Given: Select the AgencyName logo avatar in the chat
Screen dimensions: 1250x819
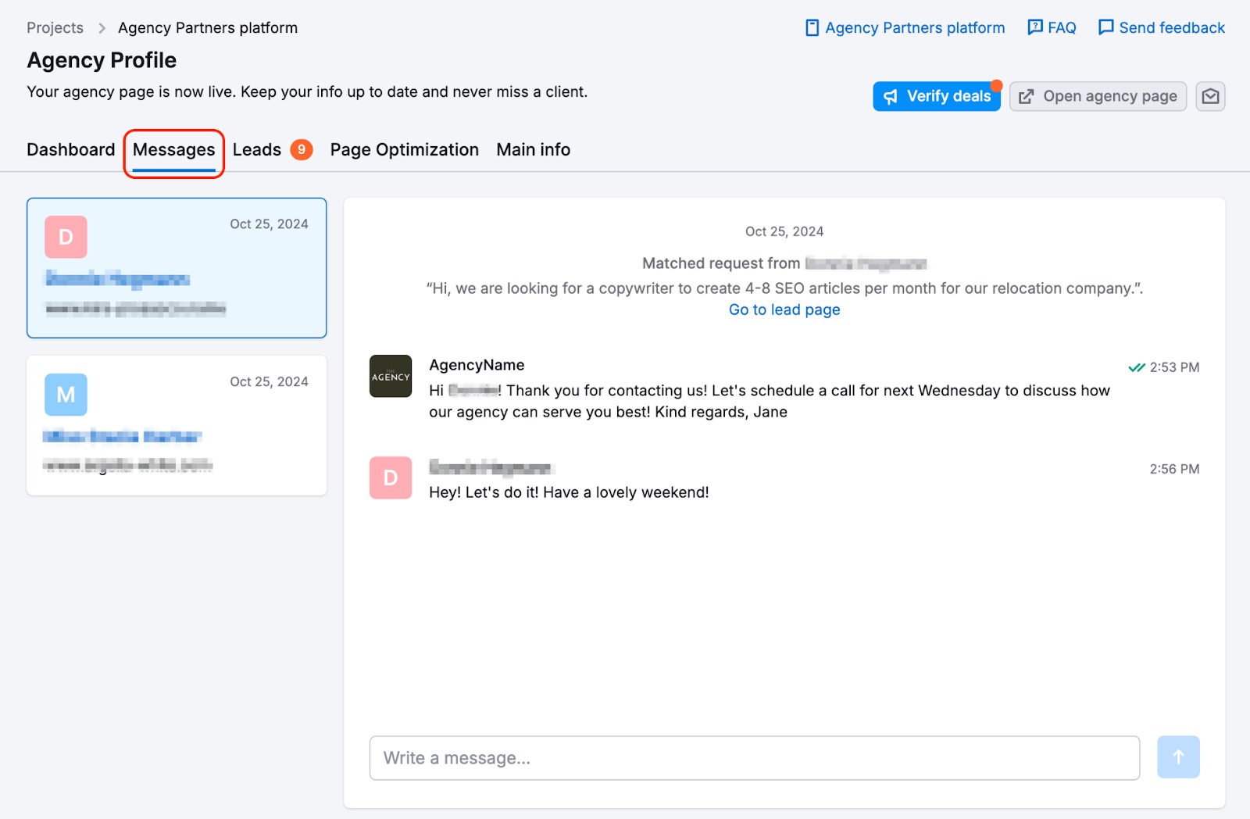Looking at the screenshot, I should [390, 376].
